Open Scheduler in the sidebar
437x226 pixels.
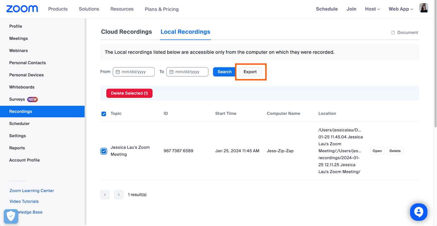[x=19, y=124]
